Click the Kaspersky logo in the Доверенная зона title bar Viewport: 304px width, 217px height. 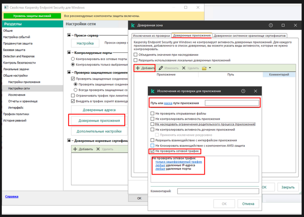(133, 25)
